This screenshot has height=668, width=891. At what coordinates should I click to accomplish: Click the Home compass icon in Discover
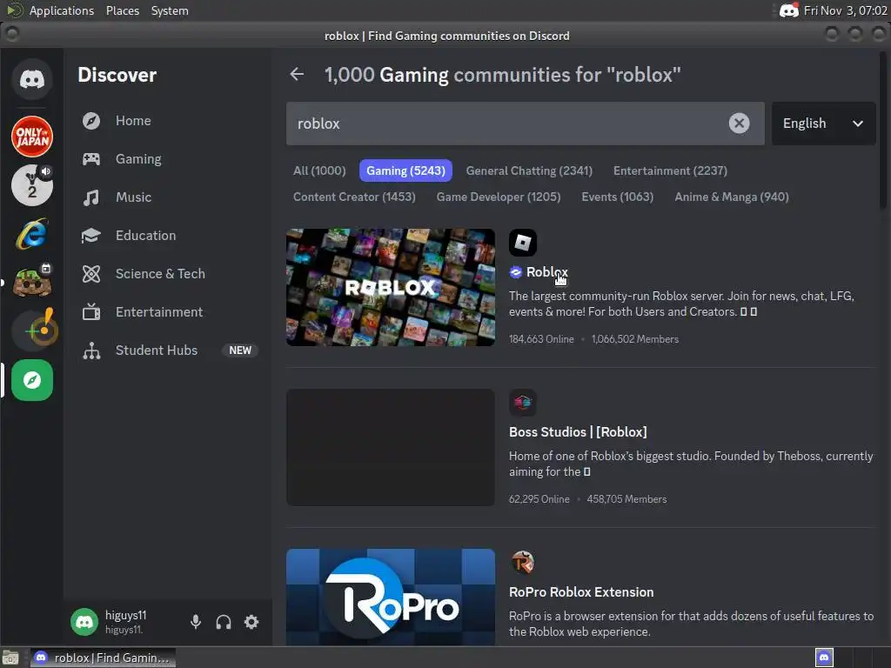click(x=90, y=121)
